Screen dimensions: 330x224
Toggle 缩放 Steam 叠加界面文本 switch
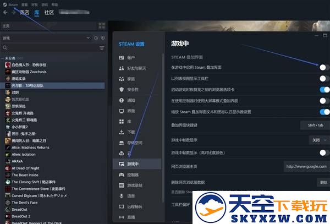pos(324,112)
